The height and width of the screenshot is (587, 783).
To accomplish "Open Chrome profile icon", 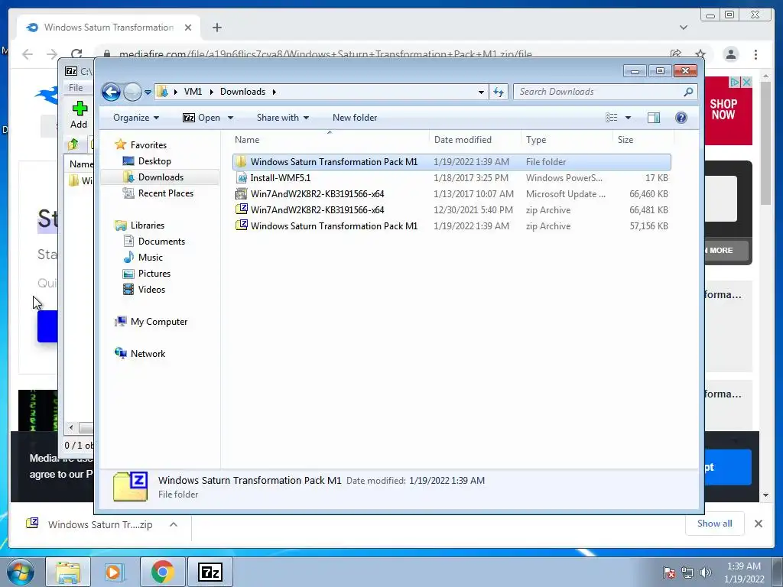I will pos(731,54).
